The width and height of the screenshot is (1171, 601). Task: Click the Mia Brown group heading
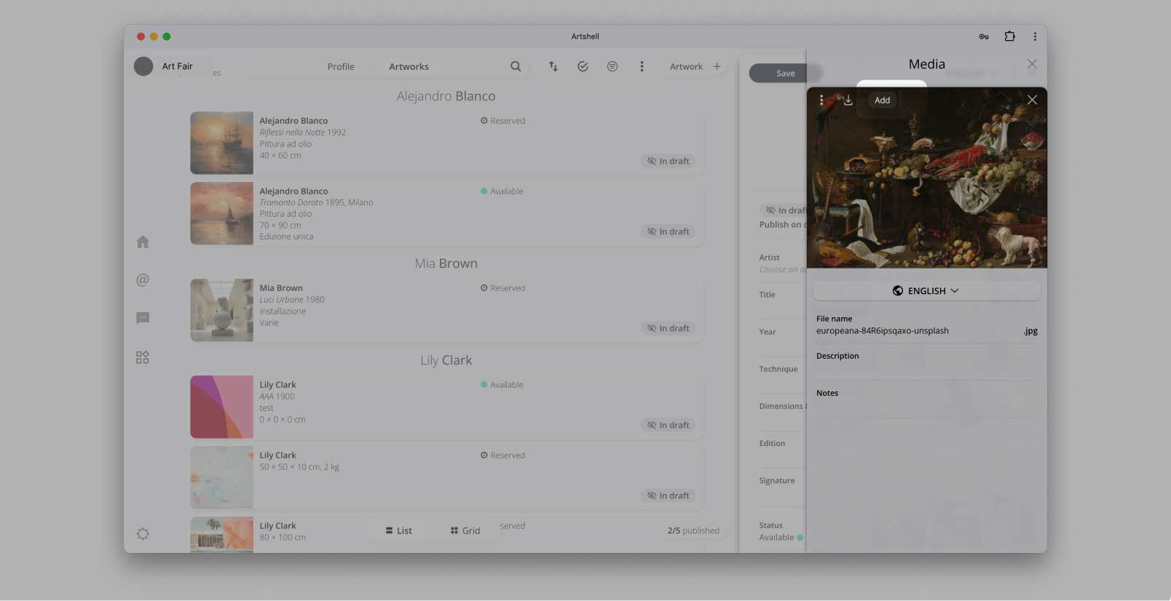coord(446,263)
